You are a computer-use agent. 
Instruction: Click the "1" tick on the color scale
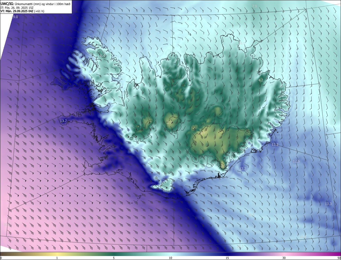57,258
